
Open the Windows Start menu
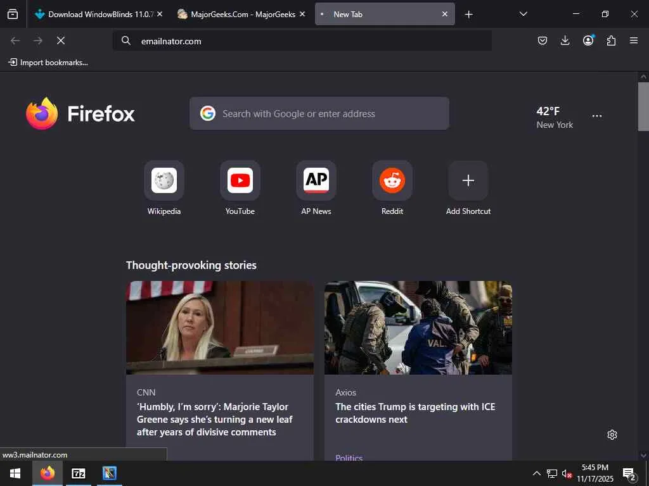click(x=15, y=473)
